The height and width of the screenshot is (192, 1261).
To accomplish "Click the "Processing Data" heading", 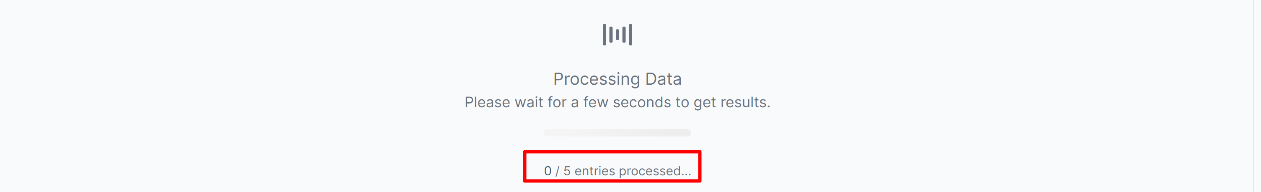I will point(617,79).
